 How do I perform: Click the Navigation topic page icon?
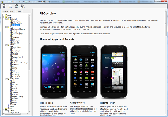(11, 53)
